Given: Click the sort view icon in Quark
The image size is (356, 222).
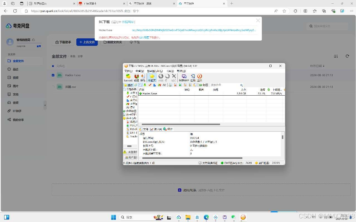Looking at the screenshot, I should click(336, 56).
